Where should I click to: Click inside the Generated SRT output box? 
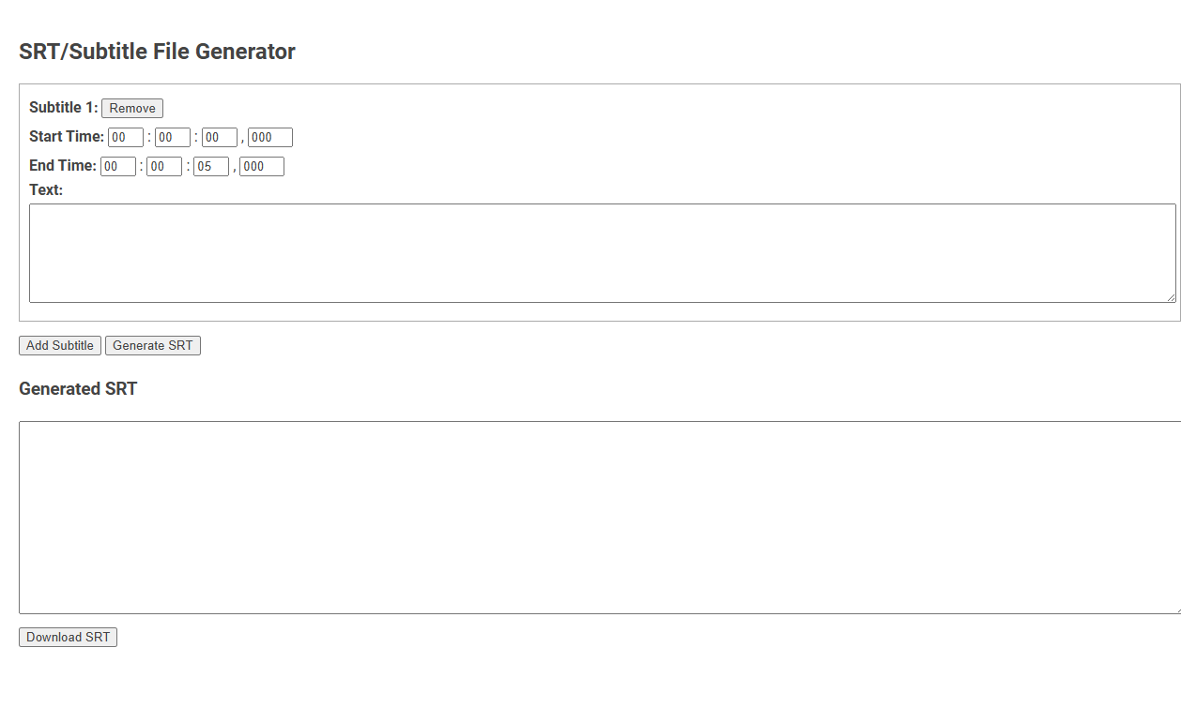(601, 516)
